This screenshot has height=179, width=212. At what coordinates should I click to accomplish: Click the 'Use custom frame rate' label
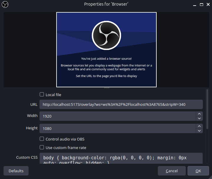click(x=66, y=148)
